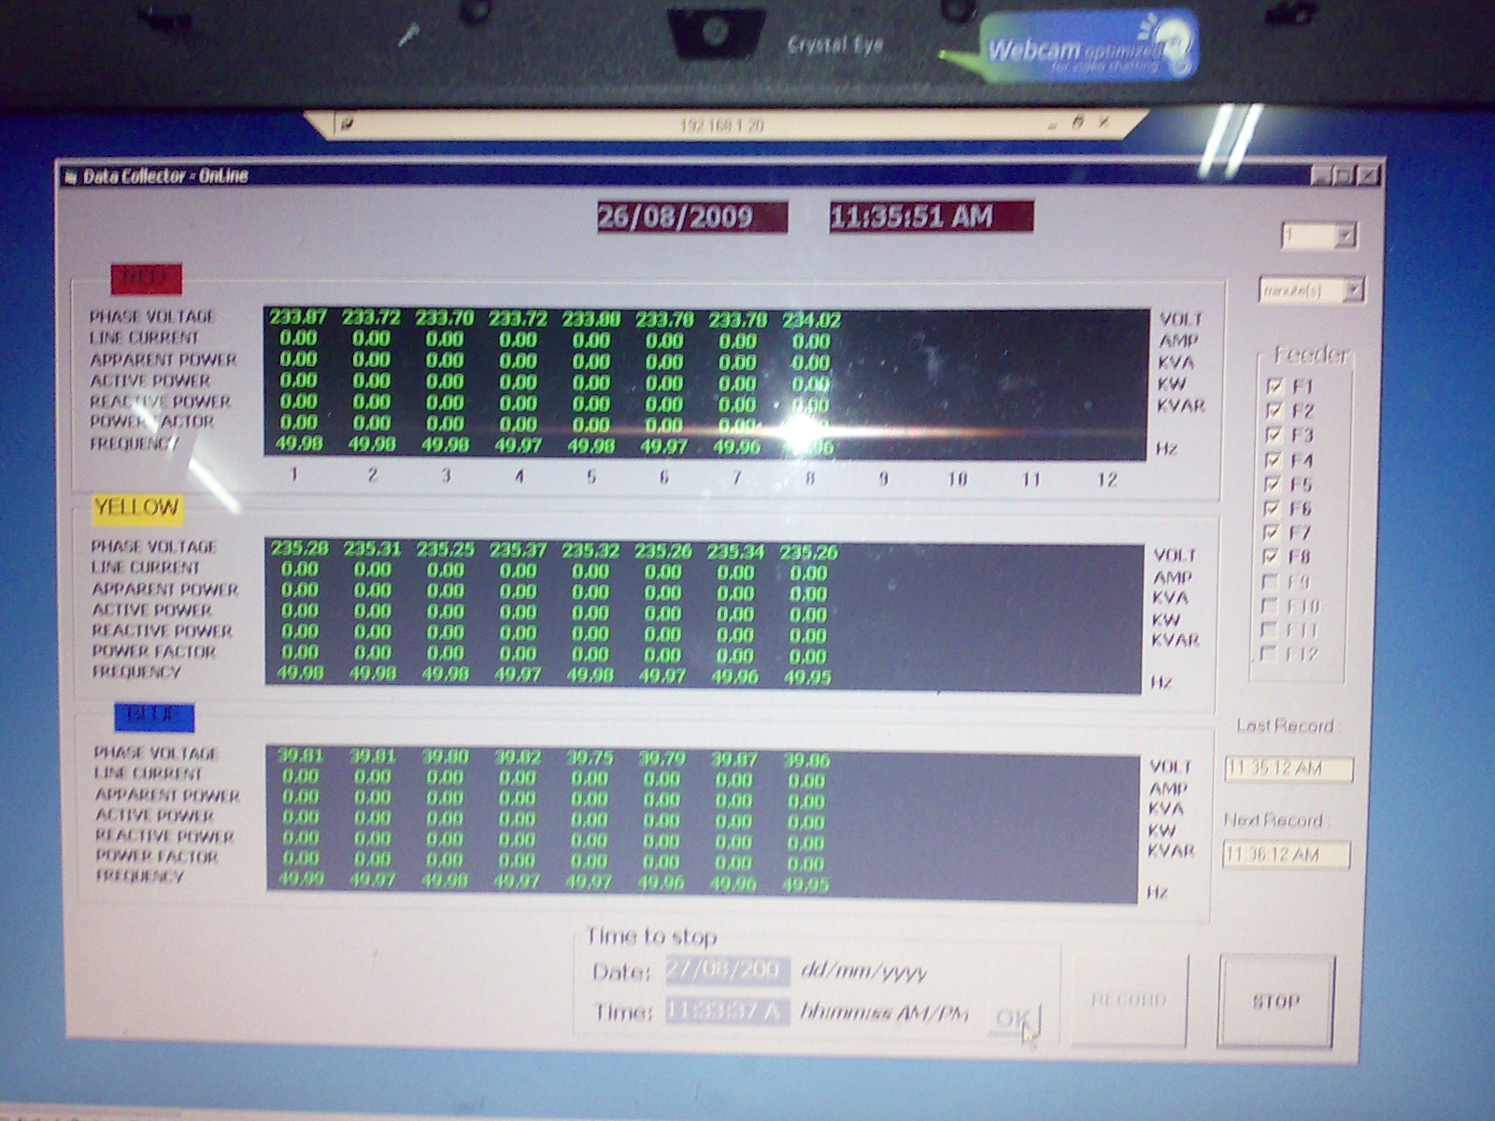Click the Next Record time field
The image size is (1495, 1121).
click(x=1286, y=855)
